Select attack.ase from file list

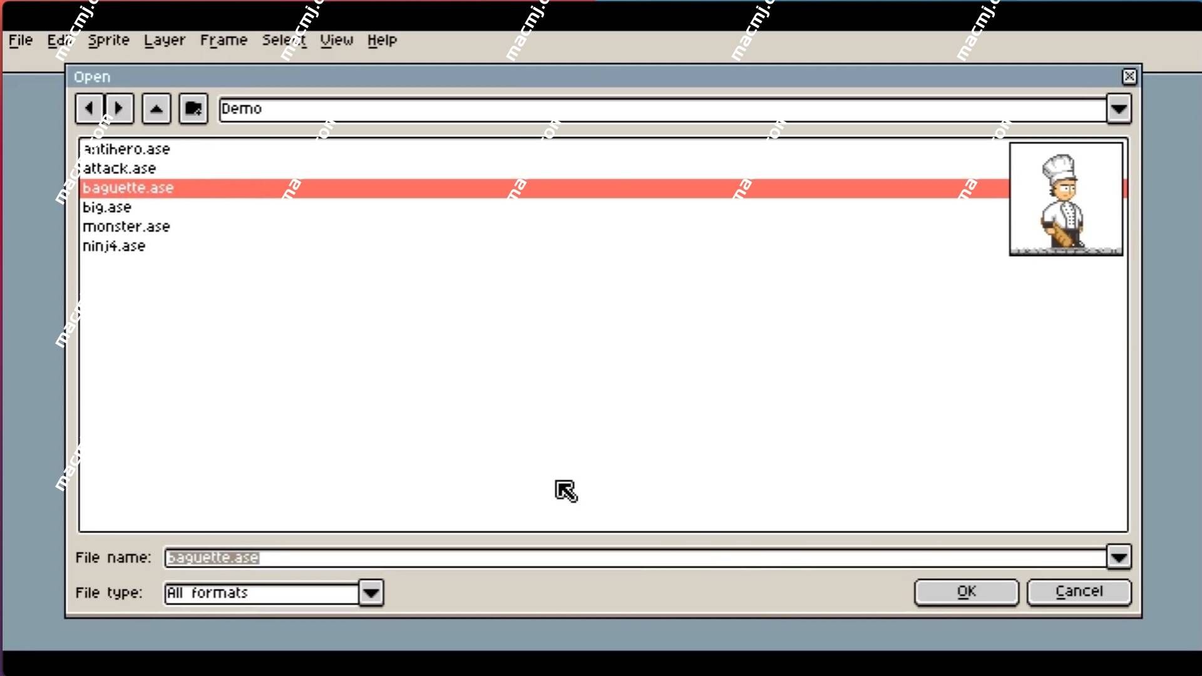click(119, 168)
